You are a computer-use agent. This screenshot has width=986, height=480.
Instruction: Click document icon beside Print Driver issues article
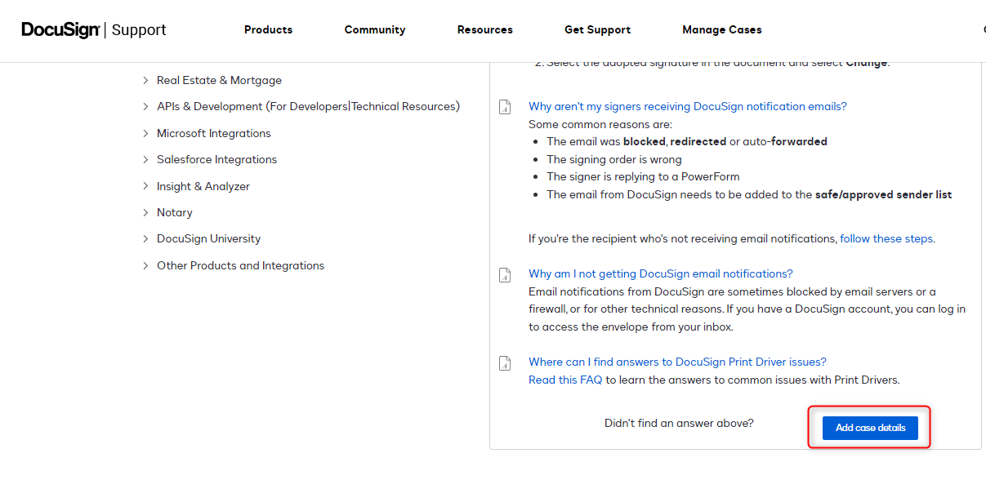point(505,362)
